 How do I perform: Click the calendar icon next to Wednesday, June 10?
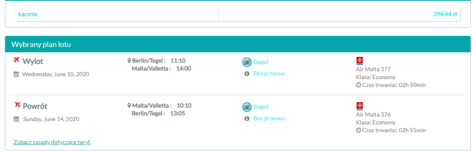pos(16,74)
